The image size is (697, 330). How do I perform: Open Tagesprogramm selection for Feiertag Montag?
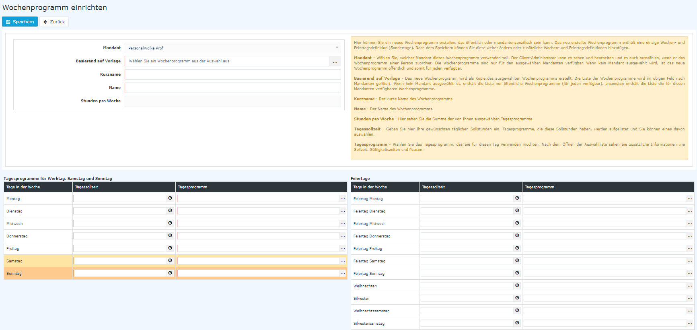point(690,198)
